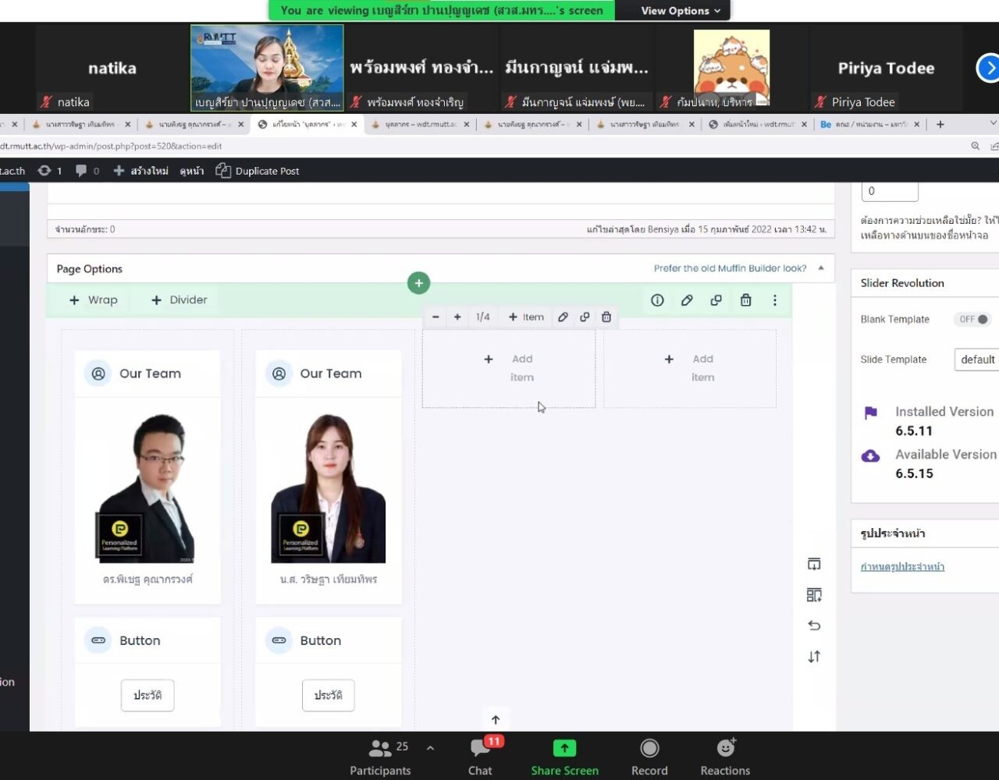Click the + Item button in wrap toolbar
The image size is (999, 780).
click(x=526, y=317)
